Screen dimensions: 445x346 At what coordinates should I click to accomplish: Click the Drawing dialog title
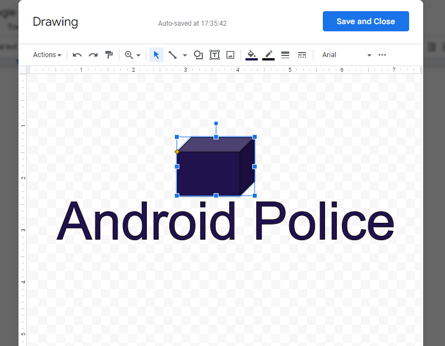tap(55, 22)
